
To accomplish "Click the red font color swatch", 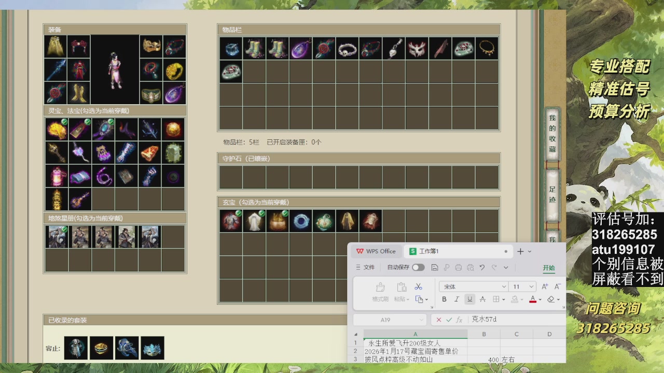I will coord(532,299).
